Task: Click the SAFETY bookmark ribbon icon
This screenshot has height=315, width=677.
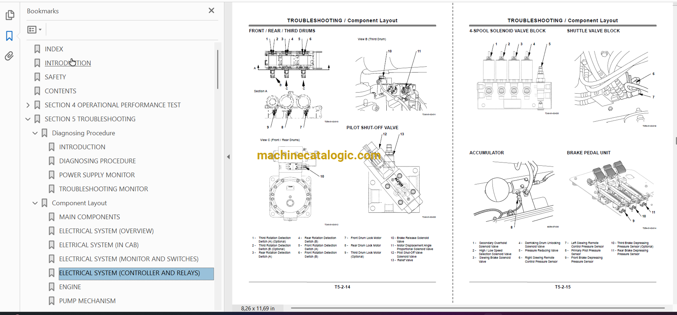Action: [x=37, y=77]
